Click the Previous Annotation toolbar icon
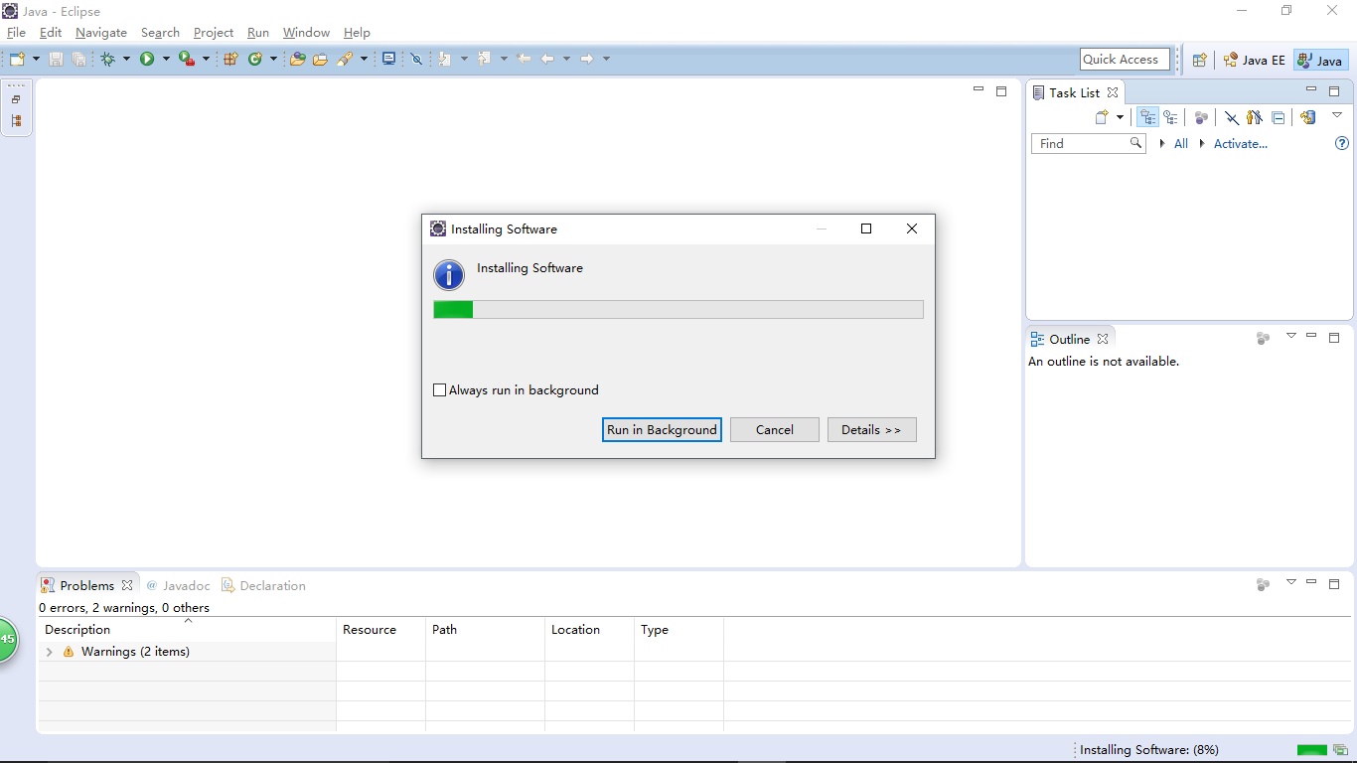The image size is (1357, 763). pyautogui.click(x=484, y=59)
